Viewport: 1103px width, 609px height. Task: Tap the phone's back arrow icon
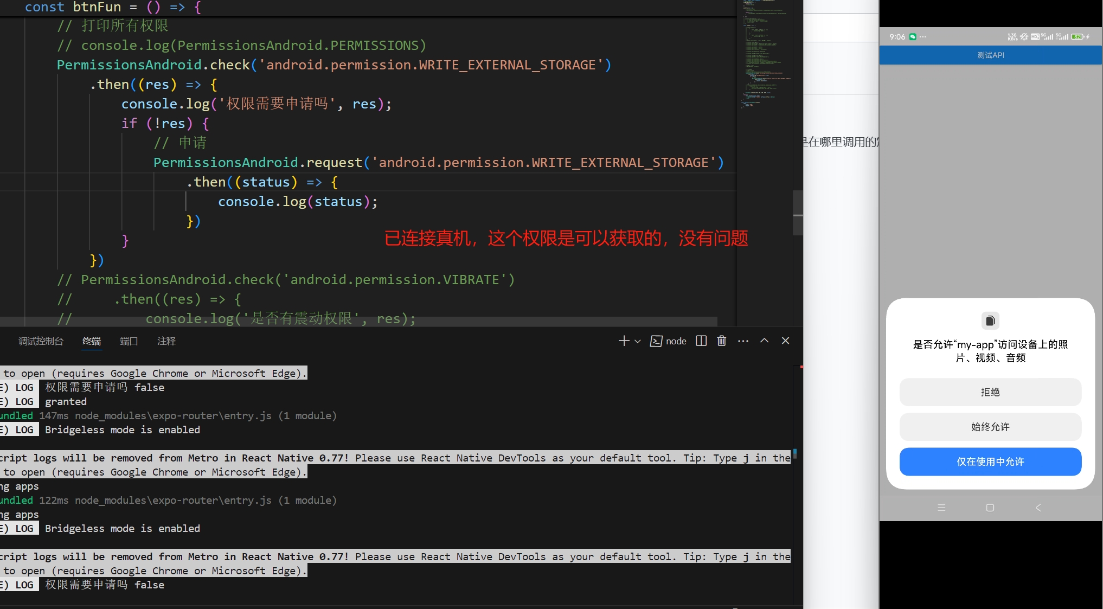[x=1038, y=508]
